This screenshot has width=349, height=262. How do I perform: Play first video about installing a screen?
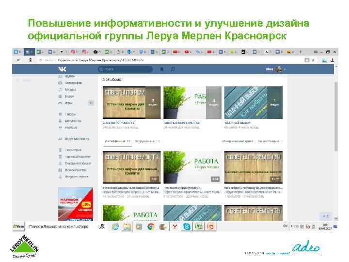click(x=131, y=167)
